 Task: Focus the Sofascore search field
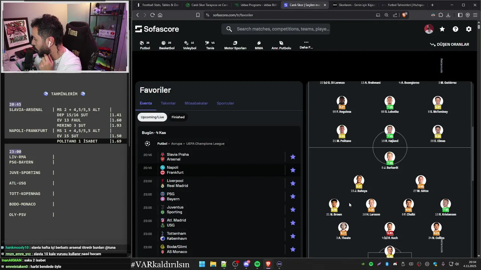[276, 29]
